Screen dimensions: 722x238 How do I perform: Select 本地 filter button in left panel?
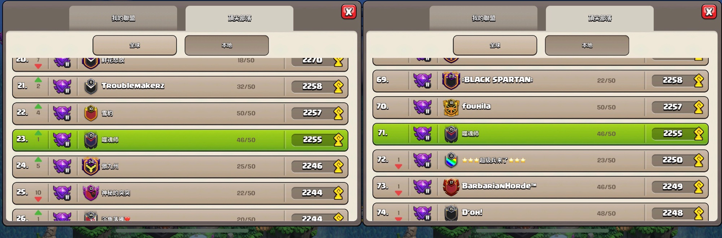227,45
